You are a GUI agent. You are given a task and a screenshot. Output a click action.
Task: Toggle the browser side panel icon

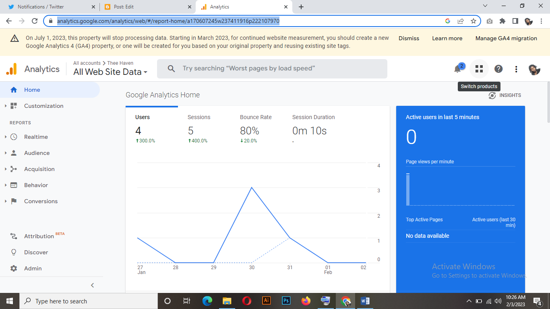(x=515, y=21)
